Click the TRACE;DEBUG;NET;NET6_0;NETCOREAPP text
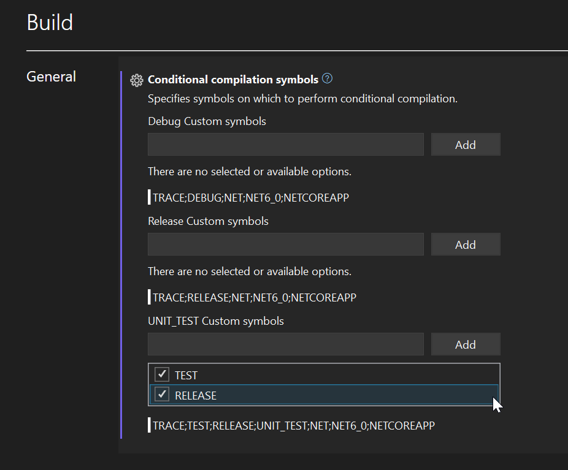 tap(251, 197)
